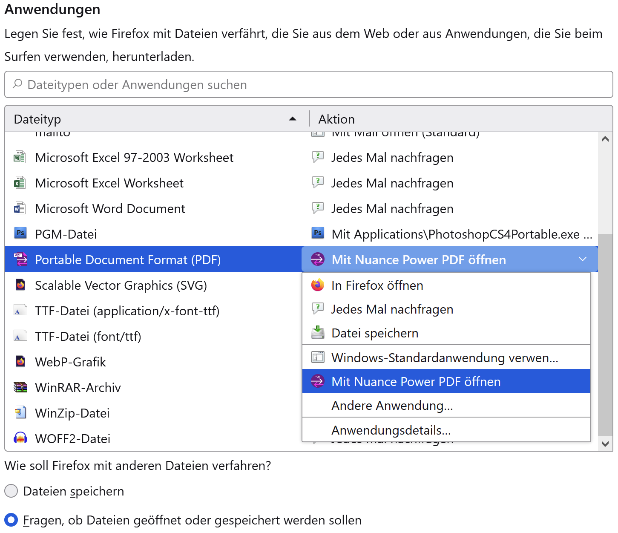Click the Microsoft Word Document icon
This screenshot has width=618, height=533.
(20, 208)
